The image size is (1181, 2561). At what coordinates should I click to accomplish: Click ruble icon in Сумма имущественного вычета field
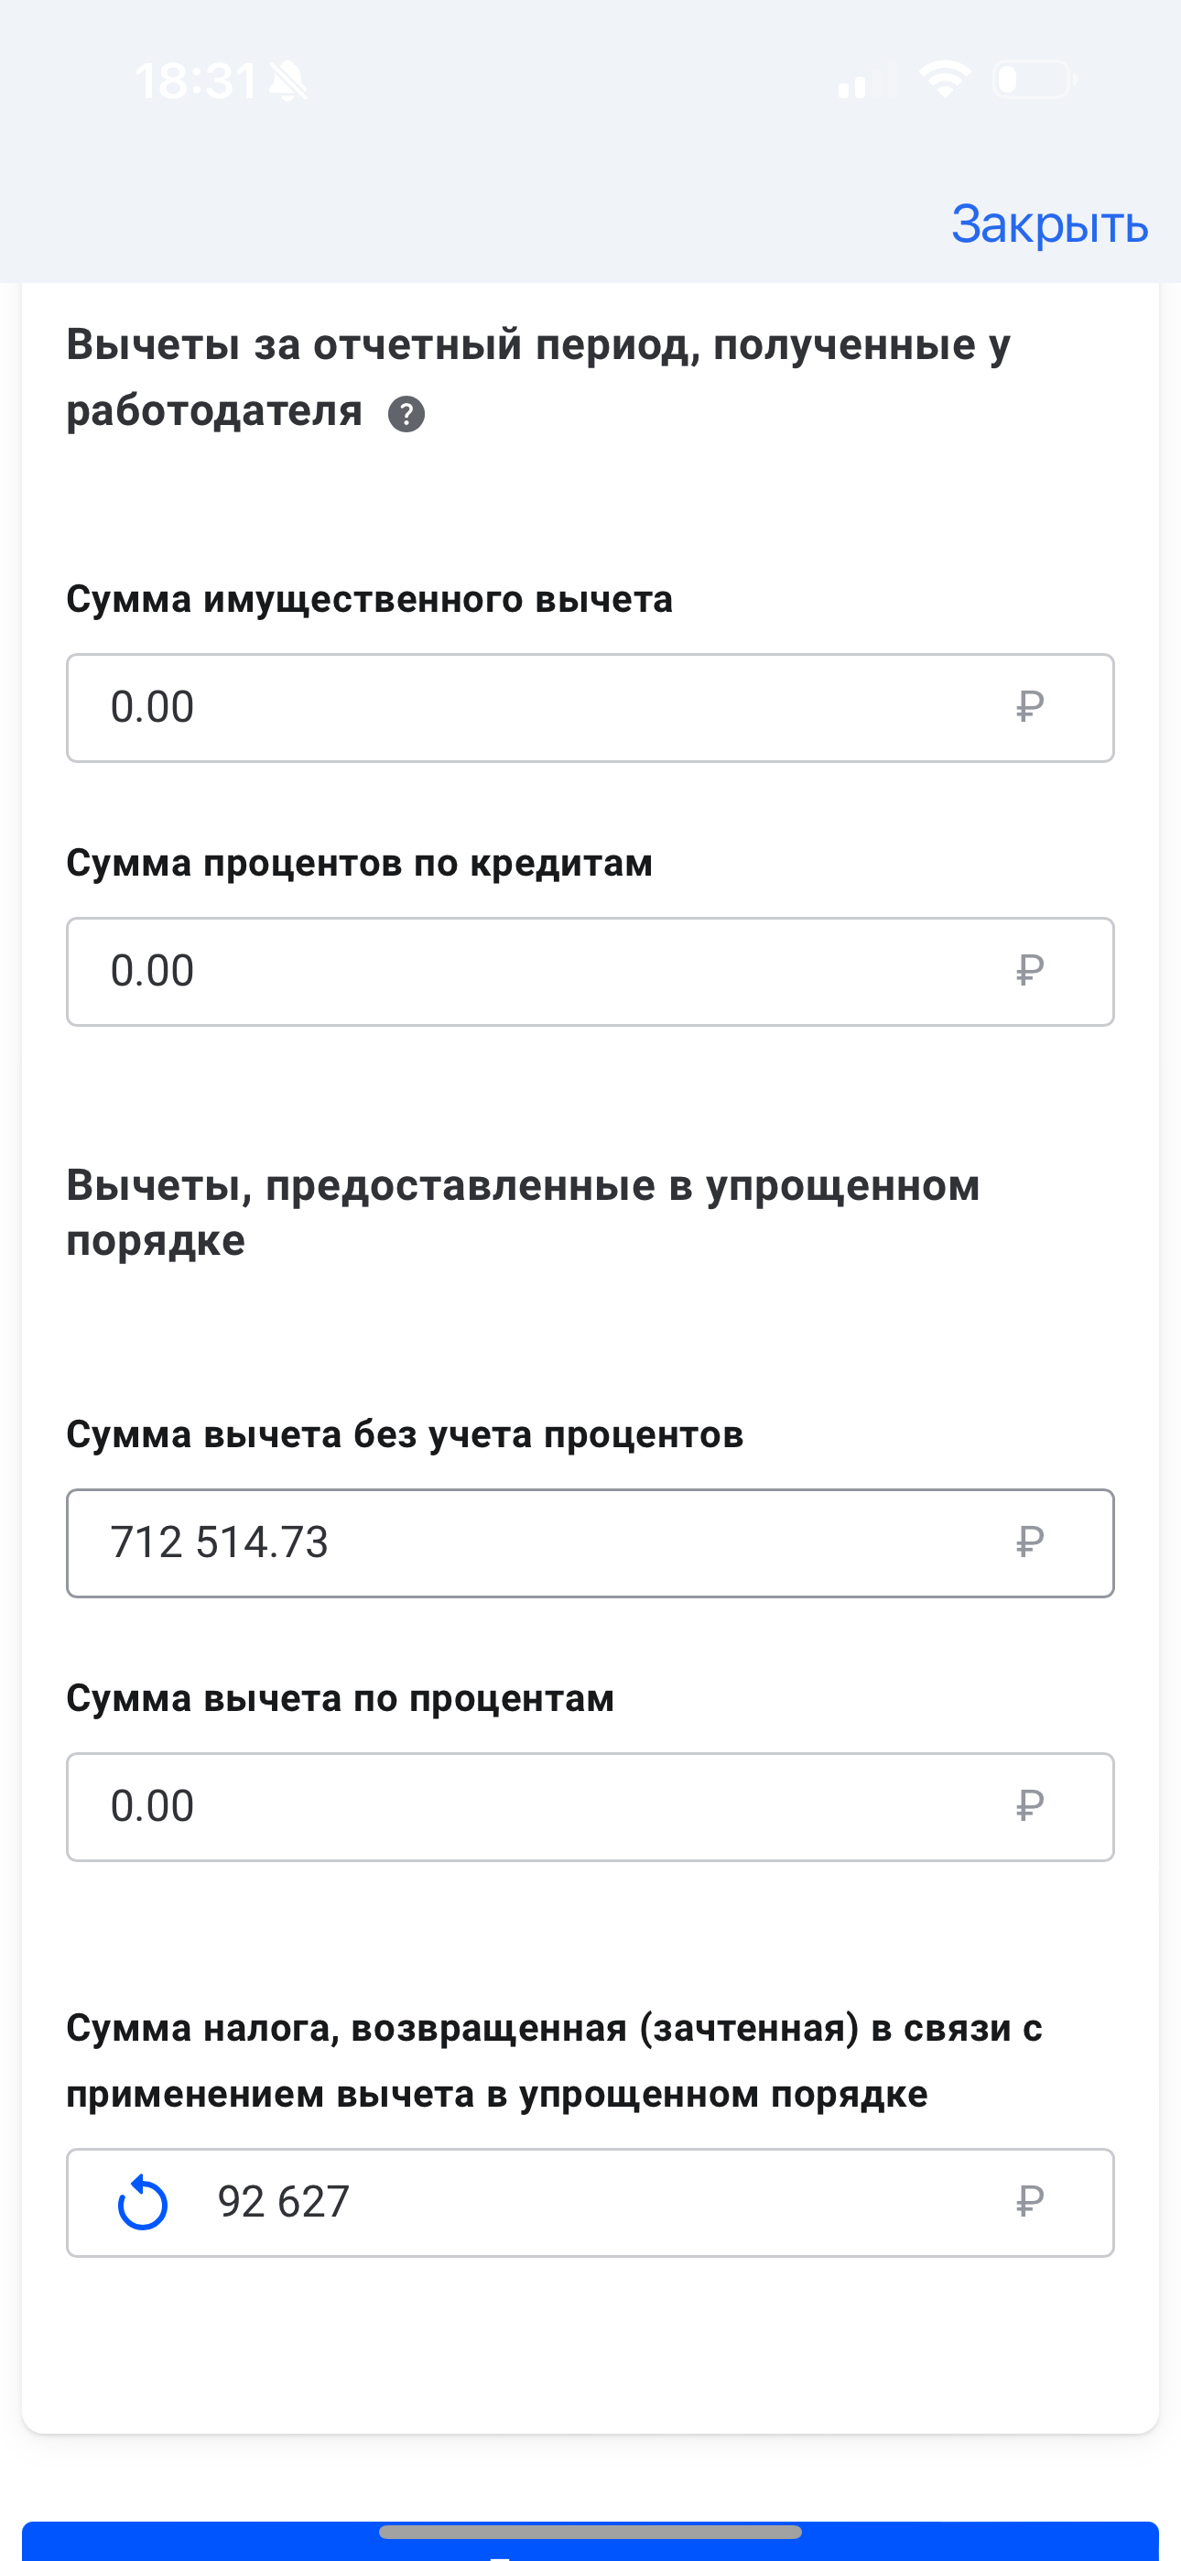tap(1029, 707)
